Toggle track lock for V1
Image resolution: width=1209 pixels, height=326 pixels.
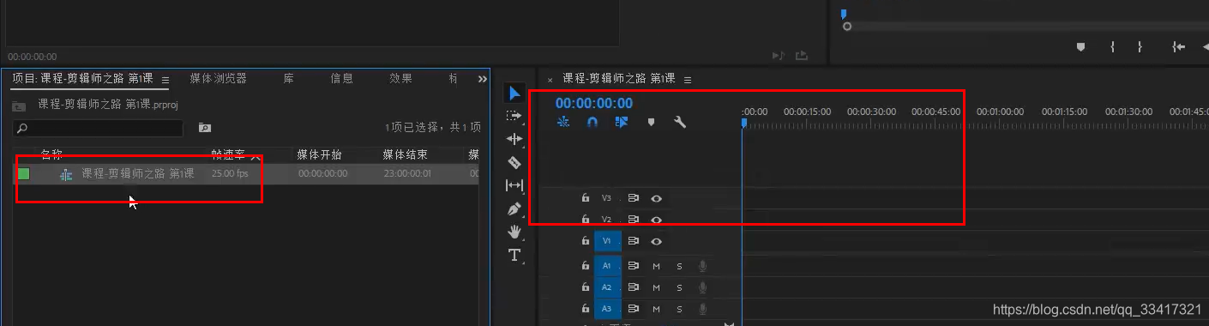586,242
